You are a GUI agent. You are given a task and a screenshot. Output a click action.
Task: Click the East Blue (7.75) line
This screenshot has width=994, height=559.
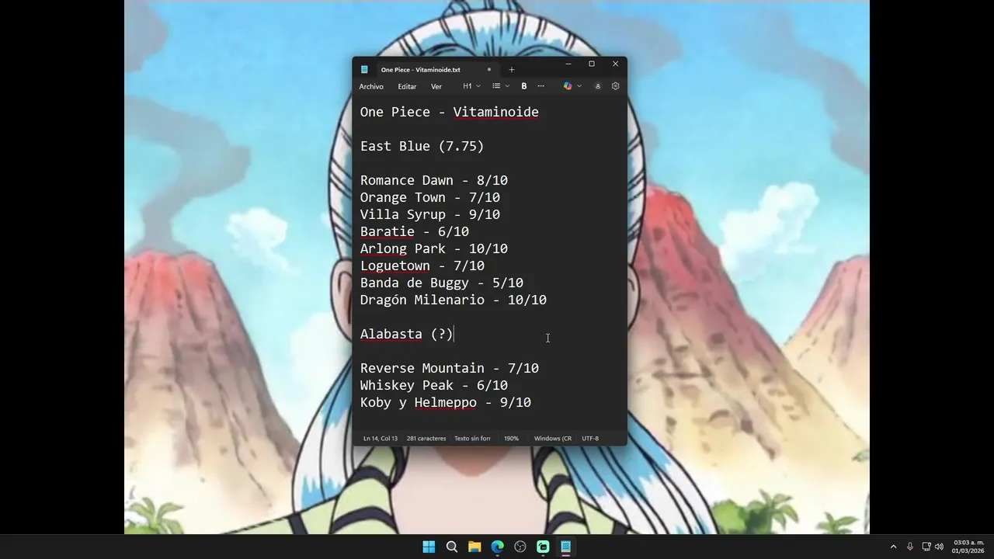[422, 146]
